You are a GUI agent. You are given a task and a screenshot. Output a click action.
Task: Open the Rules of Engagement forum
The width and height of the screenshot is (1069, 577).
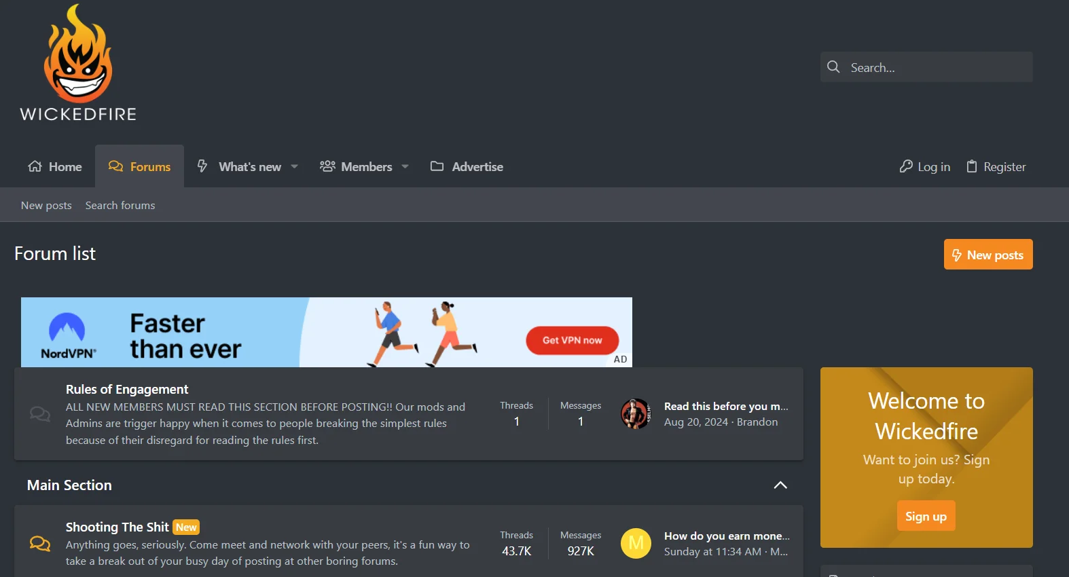[x=127, y=389]
